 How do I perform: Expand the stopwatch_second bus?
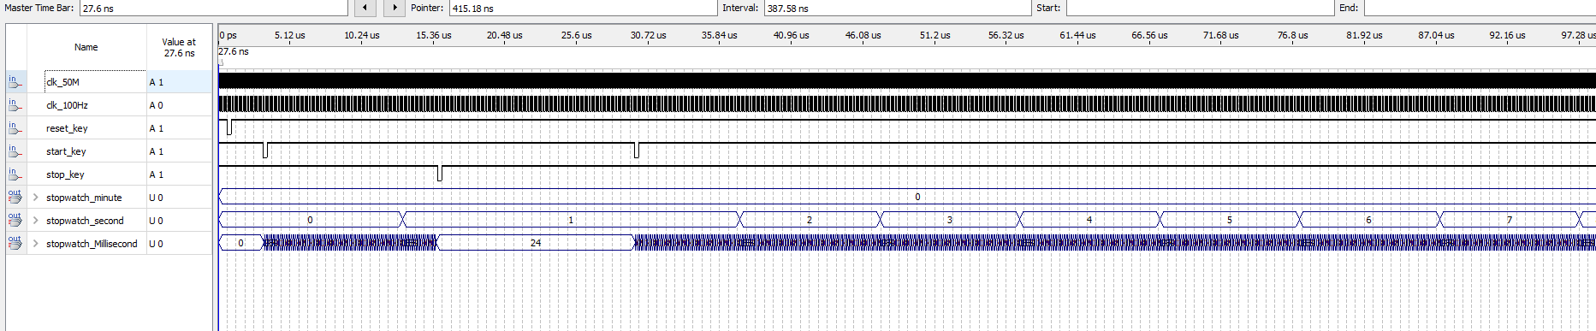(x=35, y=221)
